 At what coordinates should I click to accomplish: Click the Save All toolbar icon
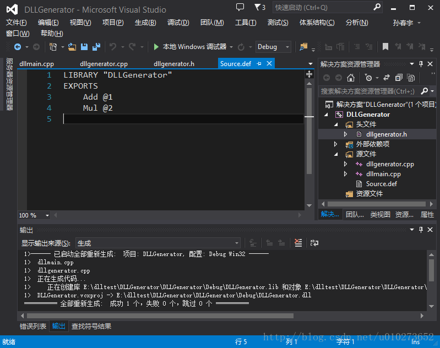pos(96,47)
